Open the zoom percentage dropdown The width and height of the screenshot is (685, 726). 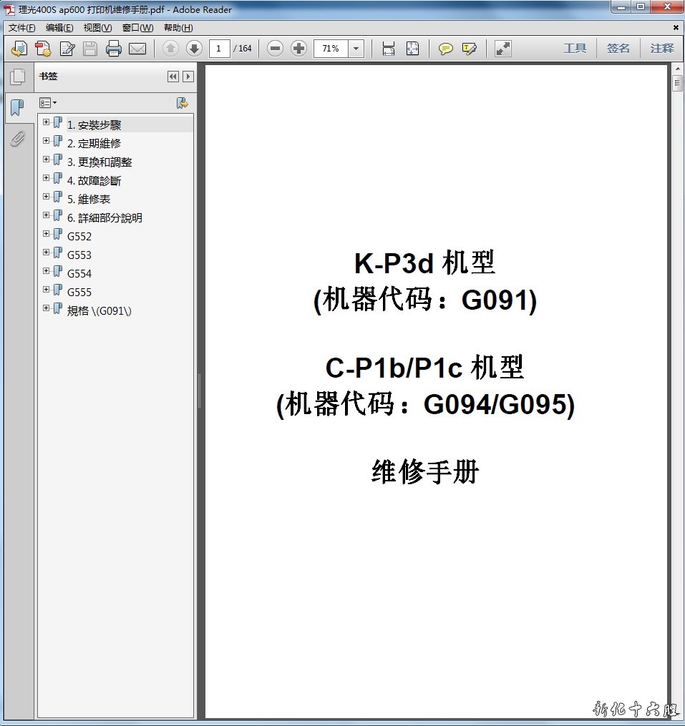(x=356, y=49)
